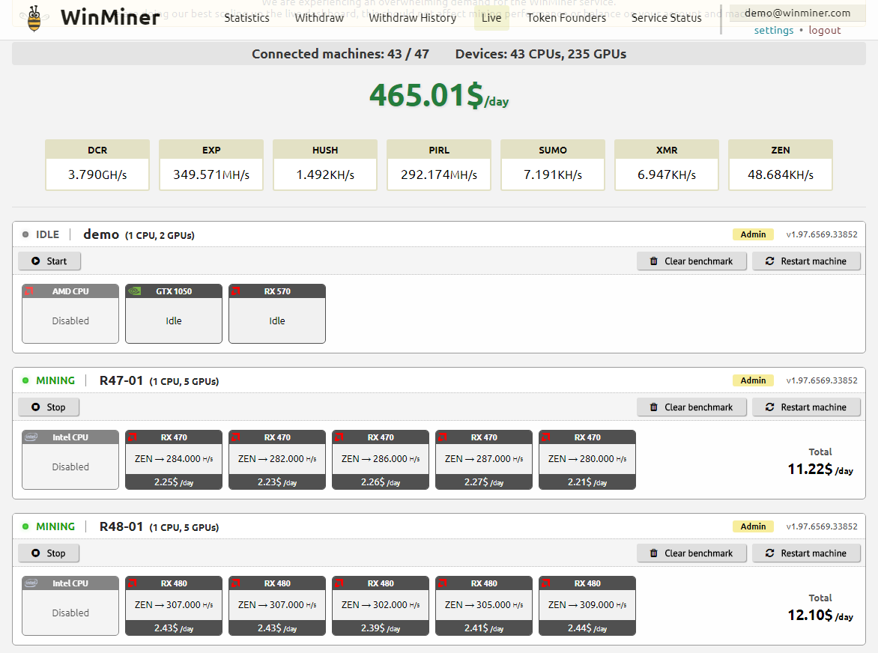The height and width of the screenshot is (653, 878).
Task: Click the RX 570 device card
Action: [x=277, y=314]
